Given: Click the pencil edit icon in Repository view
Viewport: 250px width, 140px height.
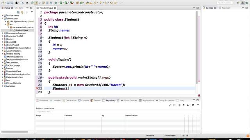Looking at the screenshot, I should [x=170, y=105].
